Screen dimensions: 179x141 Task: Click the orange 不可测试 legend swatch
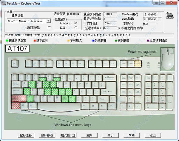coord(68,41)
